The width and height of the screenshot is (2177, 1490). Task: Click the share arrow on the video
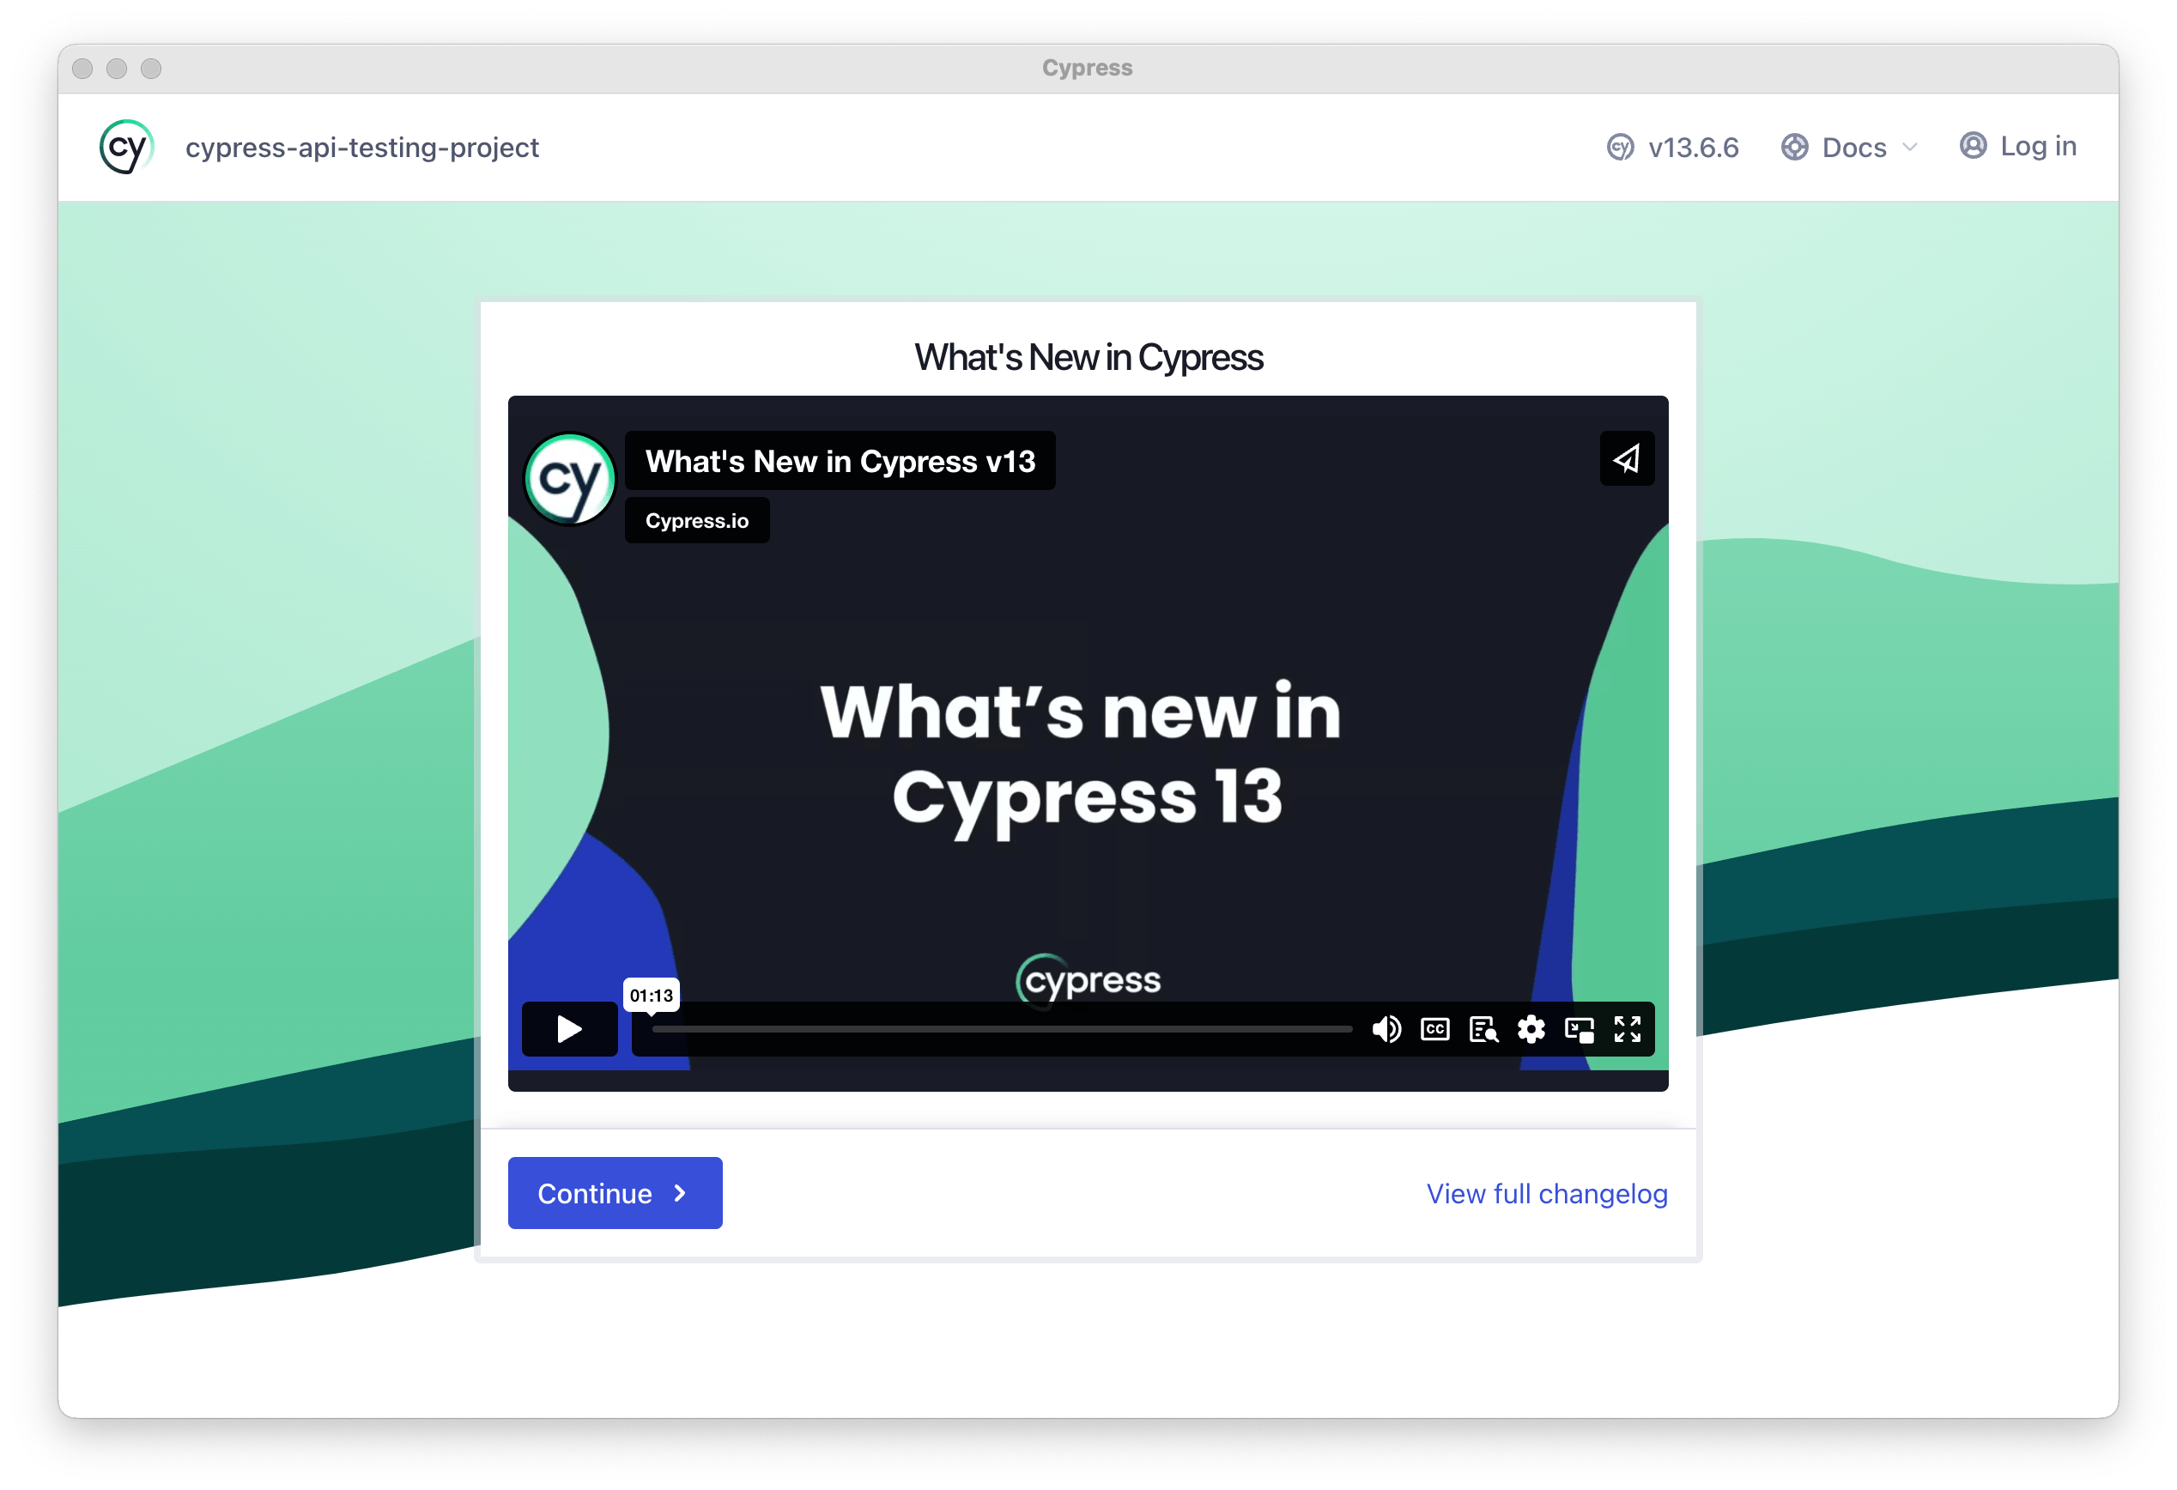(x=1626, y=458)
